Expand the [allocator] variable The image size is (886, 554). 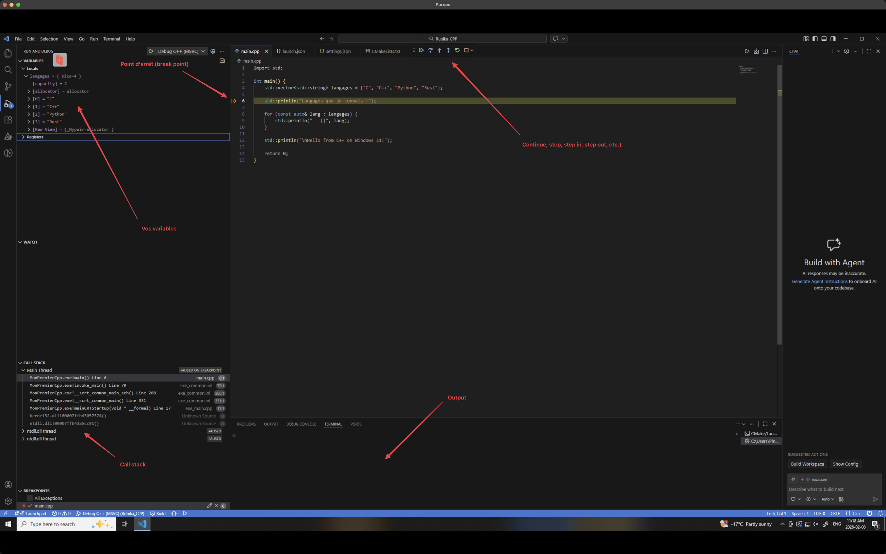[28, 91]
